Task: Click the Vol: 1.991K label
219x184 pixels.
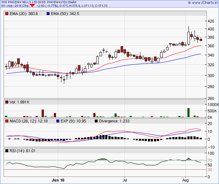Action: click(x=19, y=102)
